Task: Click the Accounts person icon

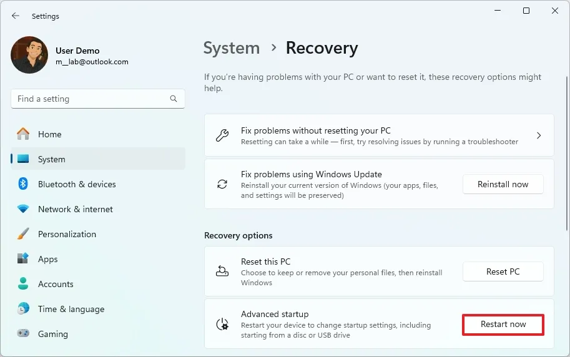Action: (23, 283)
